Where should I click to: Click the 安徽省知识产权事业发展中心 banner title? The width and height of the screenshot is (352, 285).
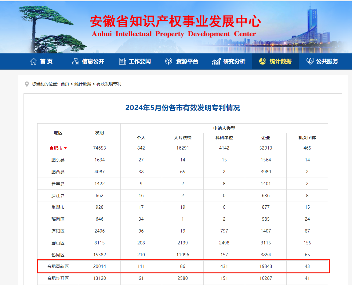tap(176, 22)
